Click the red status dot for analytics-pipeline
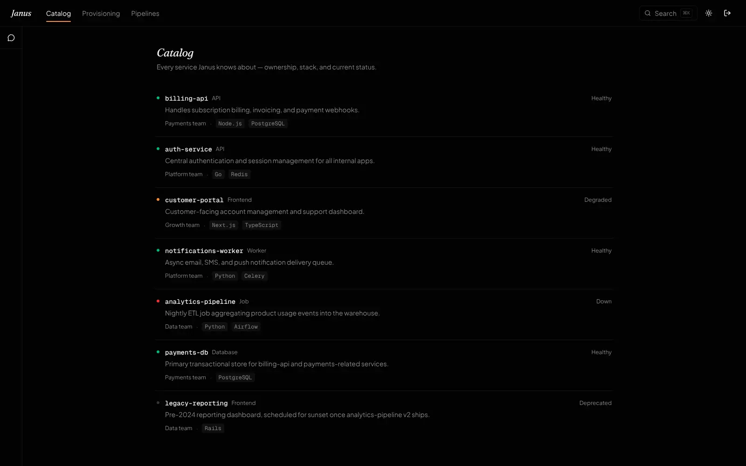 coord(158,301)
